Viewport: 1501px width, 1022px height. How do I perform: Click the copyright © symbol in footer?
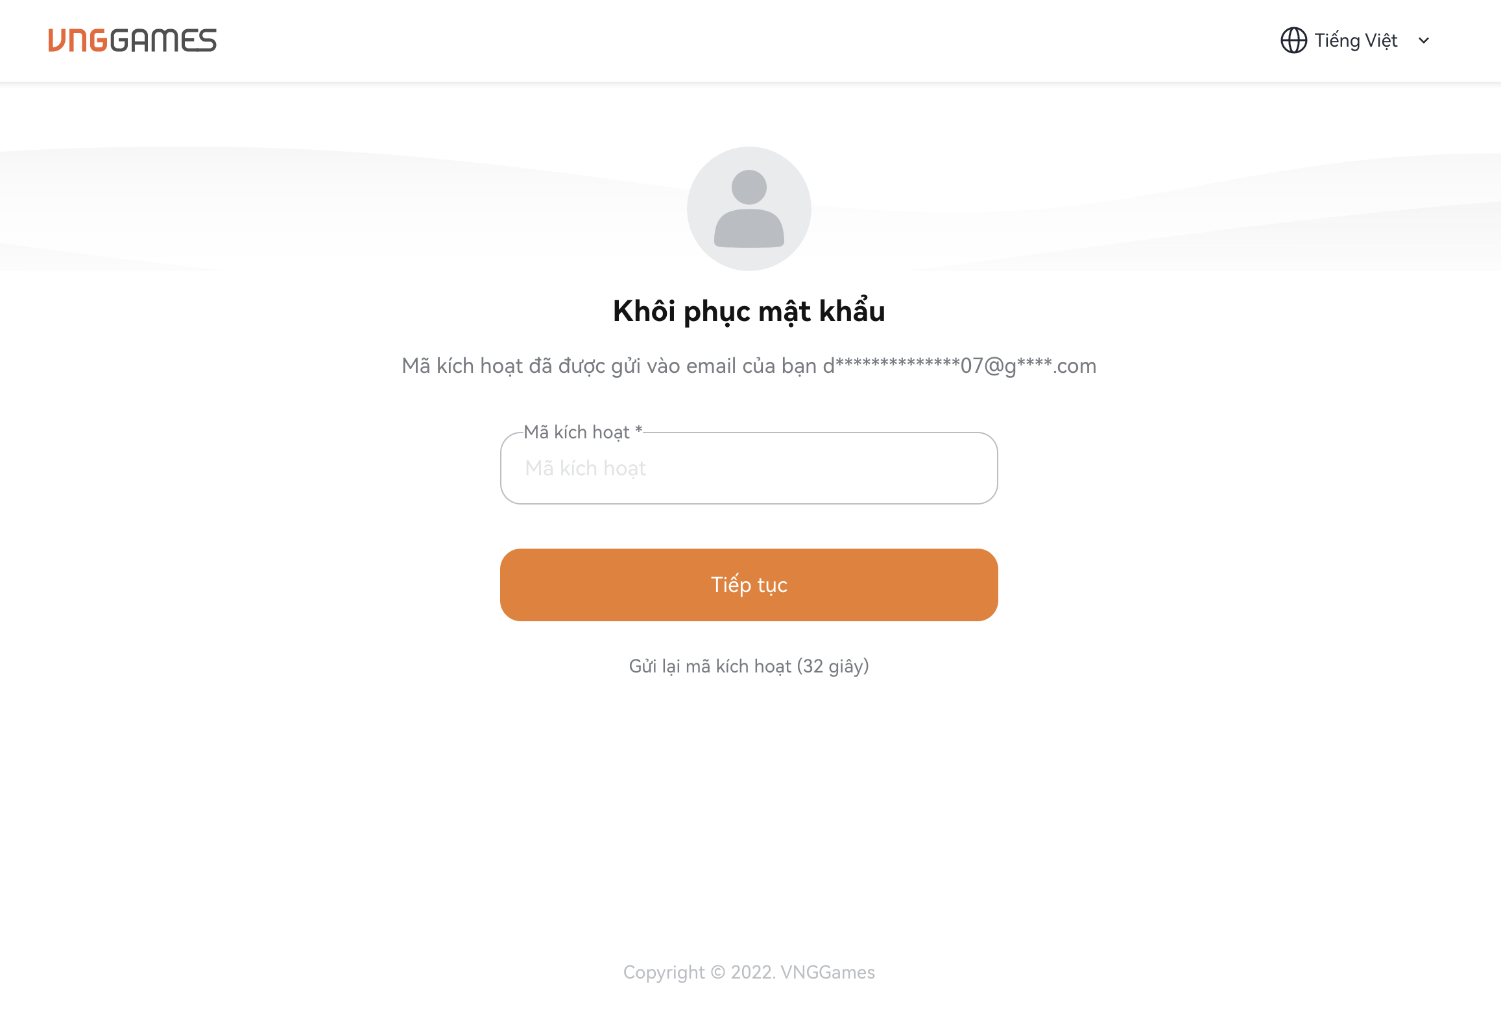pyautogui.click(x=717, y=972)
